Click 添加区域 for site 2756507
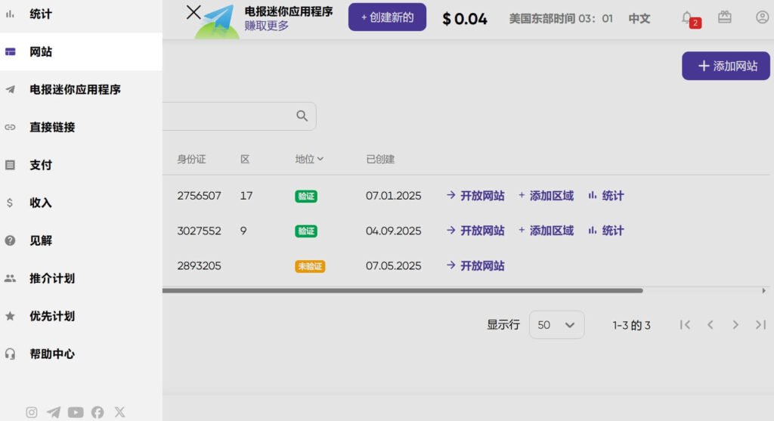774x421 pixels. [x=546, y=196]
